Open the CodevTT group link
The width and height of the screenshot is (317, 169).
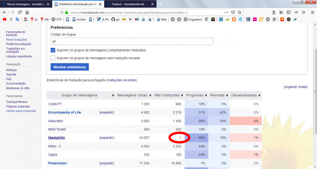[x=55, y=104]
